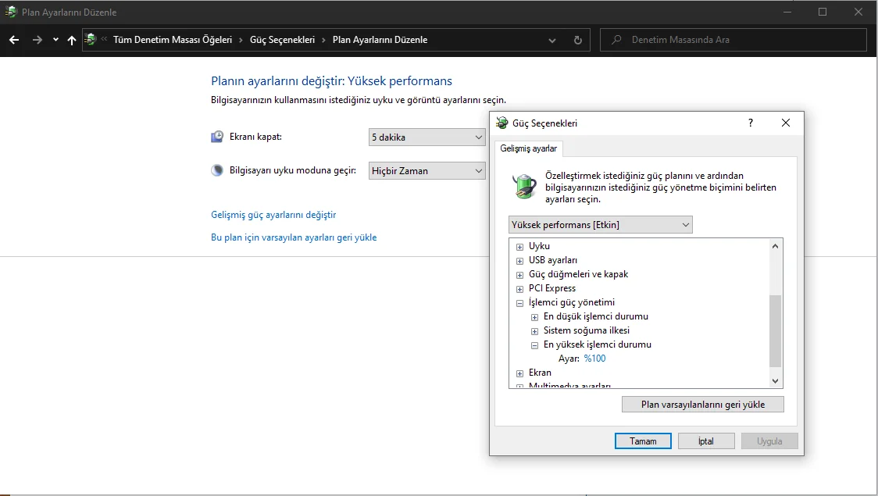Click the back navigation arrow

pyautogui.click(x=14, y=40)
